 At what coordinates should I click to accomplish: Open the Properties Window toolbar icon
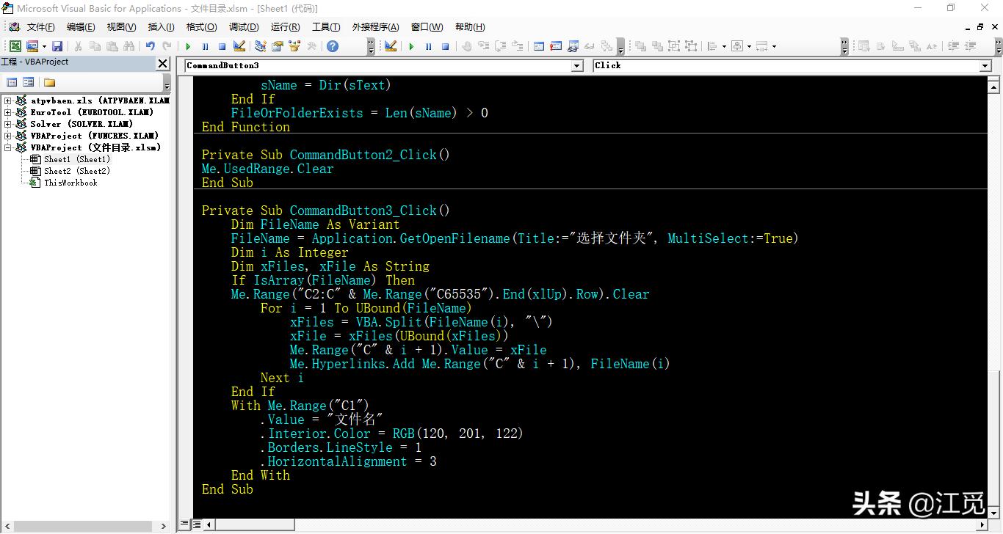[x=278, y=46]
